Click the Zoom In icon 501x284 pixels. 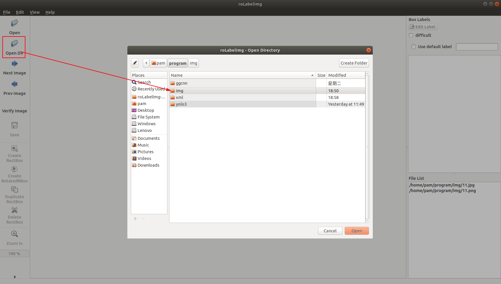14,234
